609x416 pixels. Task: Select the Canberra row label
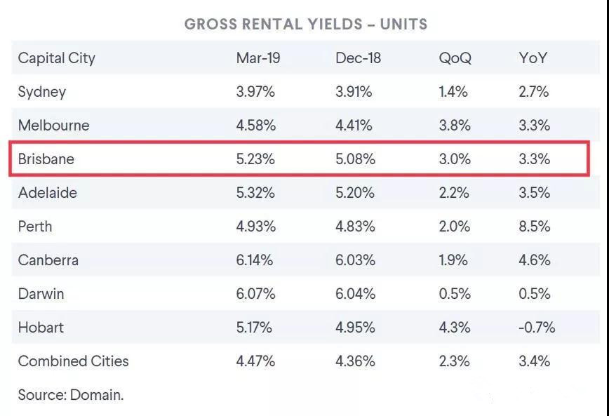(48, 260)
